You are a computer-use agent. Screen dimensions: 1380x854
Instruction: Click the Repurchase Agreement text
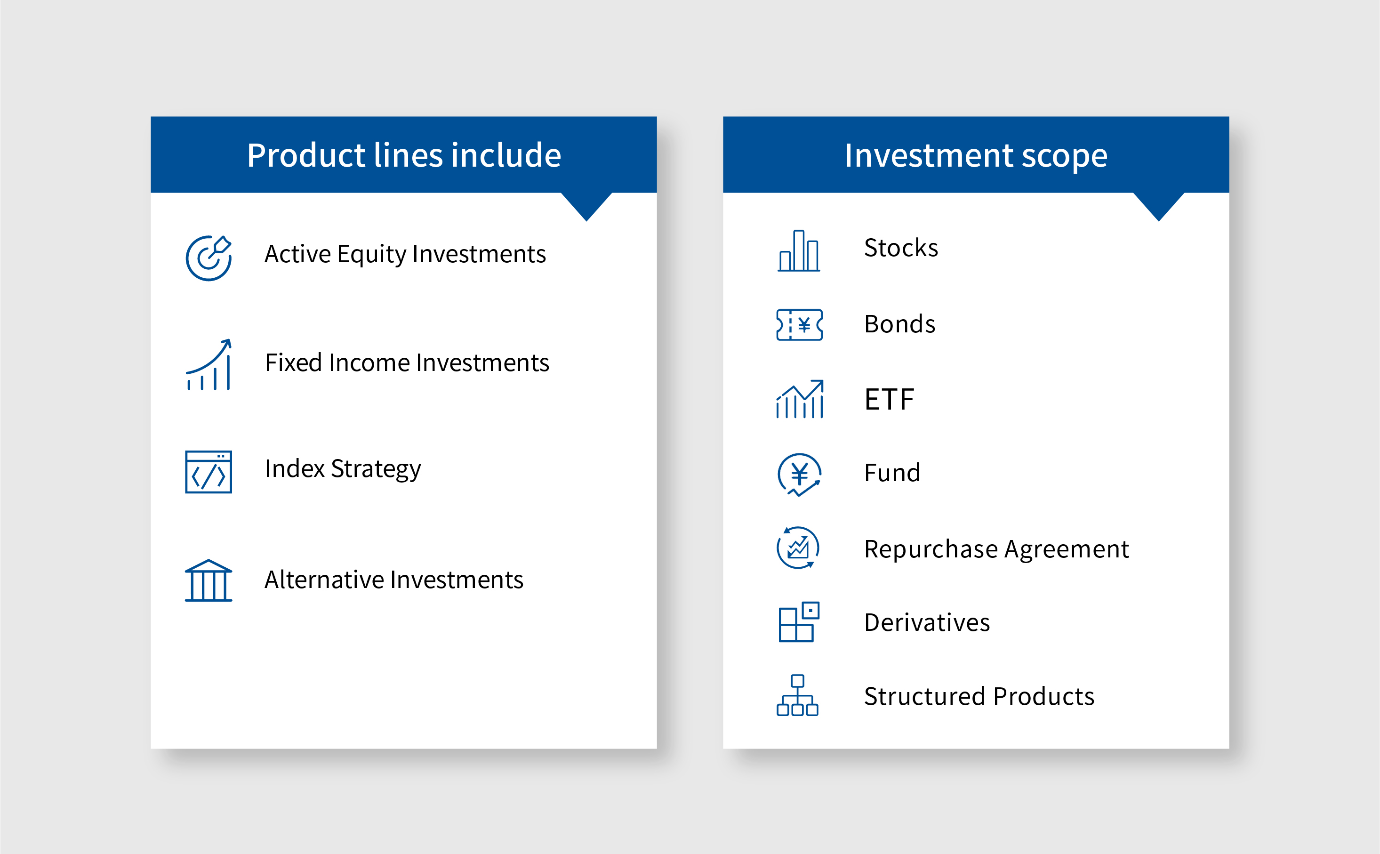(x=996, y=549)
